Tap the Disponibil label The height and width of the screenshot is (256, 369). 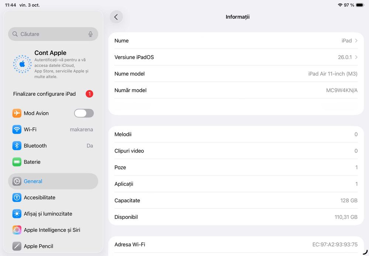[126, 217]
